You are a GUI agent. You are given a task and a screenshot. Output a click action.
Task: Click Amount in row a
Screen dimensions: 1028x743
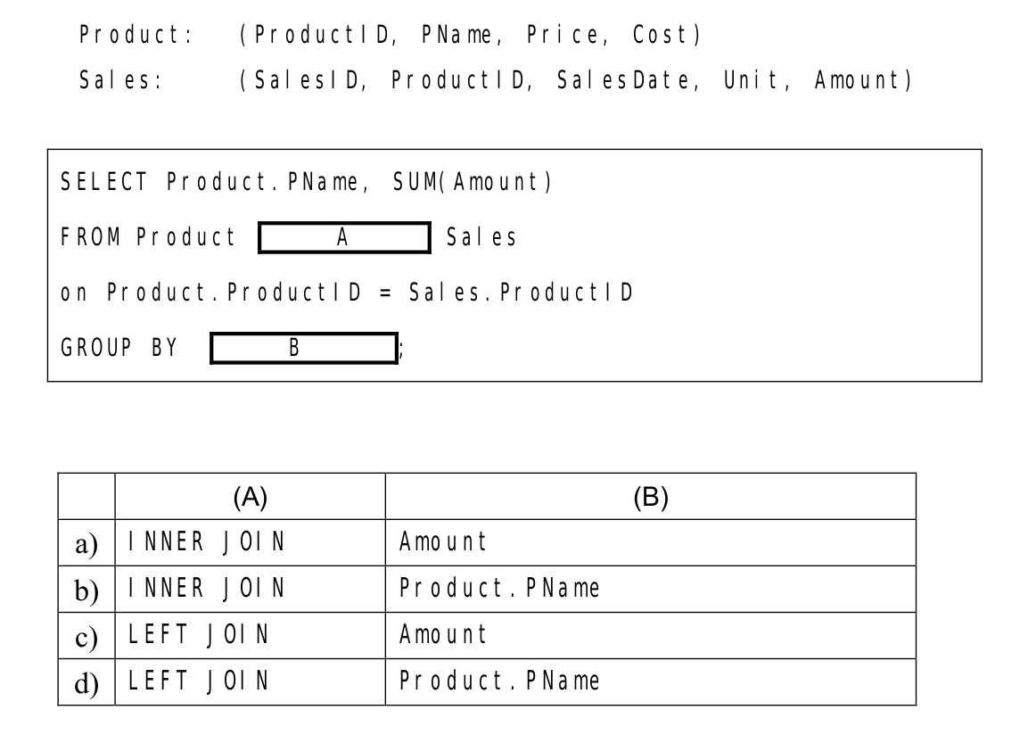click(443, 542)
